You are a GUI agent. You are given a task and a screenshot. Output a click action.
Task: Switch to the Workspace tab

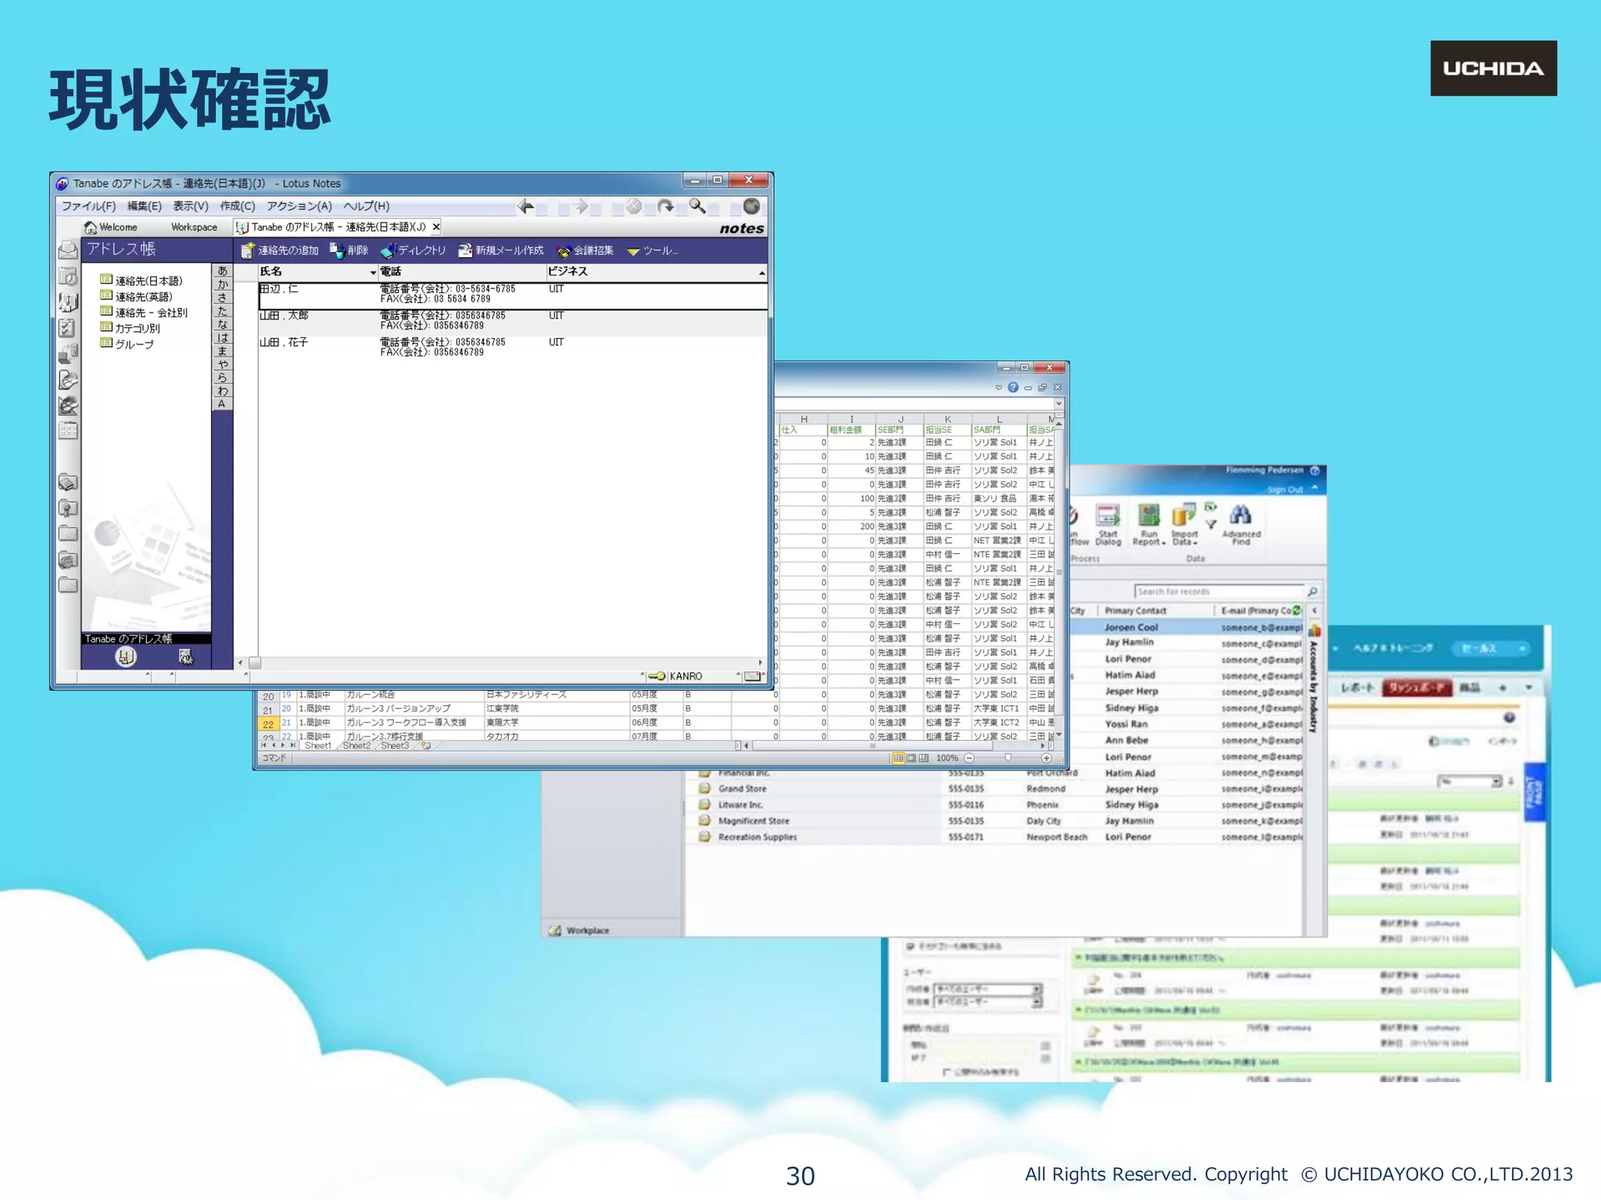point(194,227)
